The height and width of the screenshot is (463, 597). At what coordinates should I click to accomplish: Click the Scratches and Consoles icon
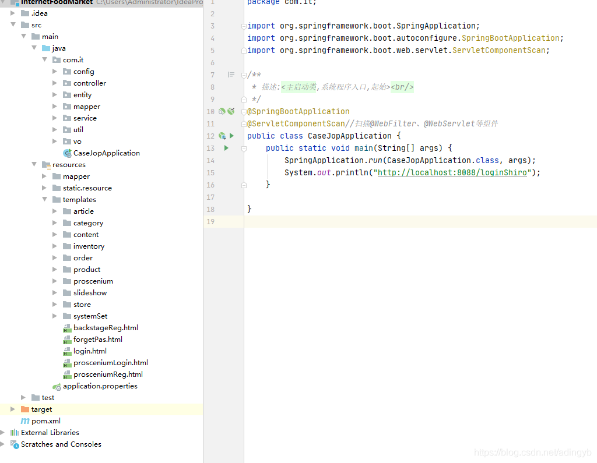point(14,444)
